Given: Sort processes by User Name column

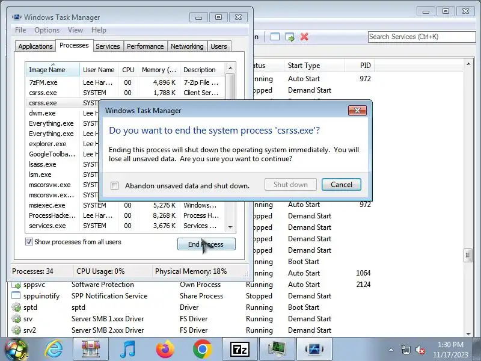Looking at the screenshot, I should (x=99, y=70).
